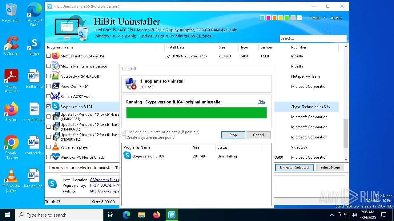Click the Mozilla Firefox program icon in list
The width and height of the screenshot is (394, 221).
55,56
